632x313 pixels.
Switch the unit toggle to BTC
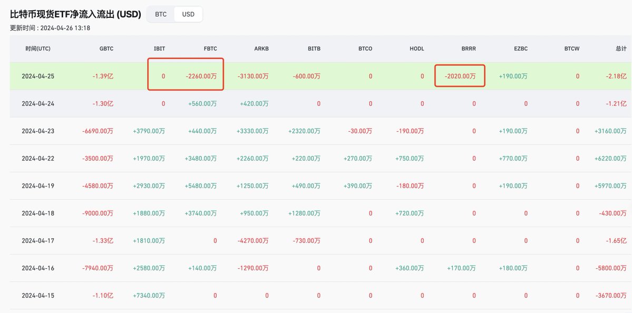tap(161, 14)
